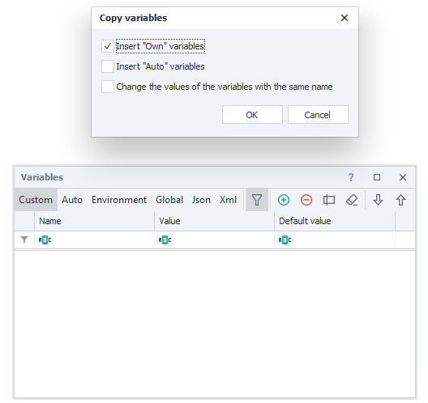The height and width of the screenshot is (403, 428).
Task: Click the up arrow icon
Action: (x=400, y=200)
